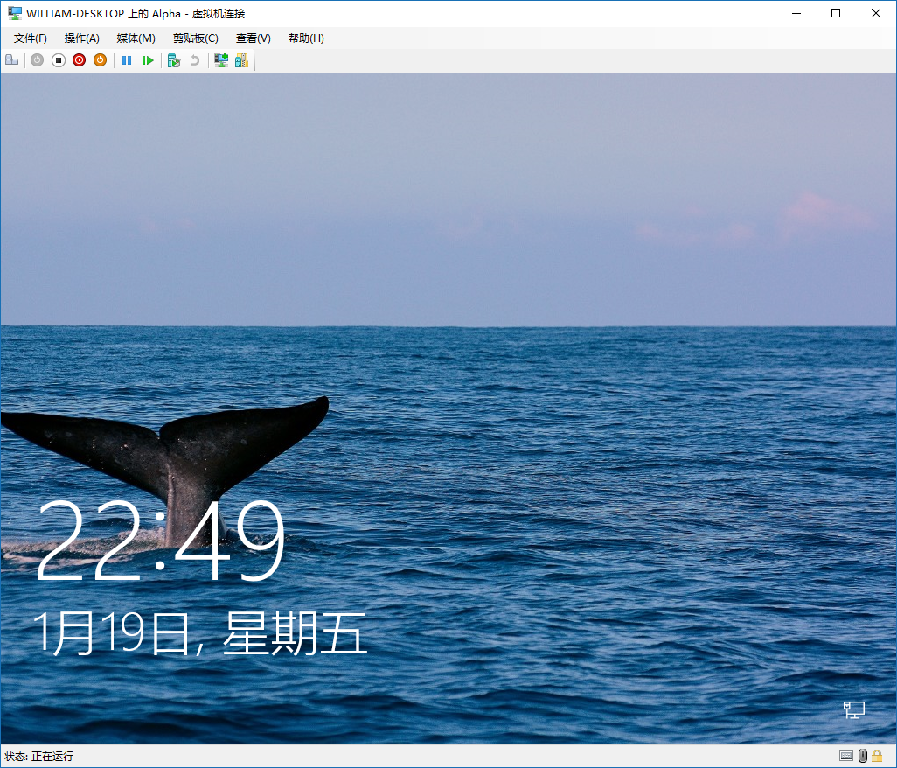Create a checkpoint of the VM
The image size is (897, 768).
point(173,59)
